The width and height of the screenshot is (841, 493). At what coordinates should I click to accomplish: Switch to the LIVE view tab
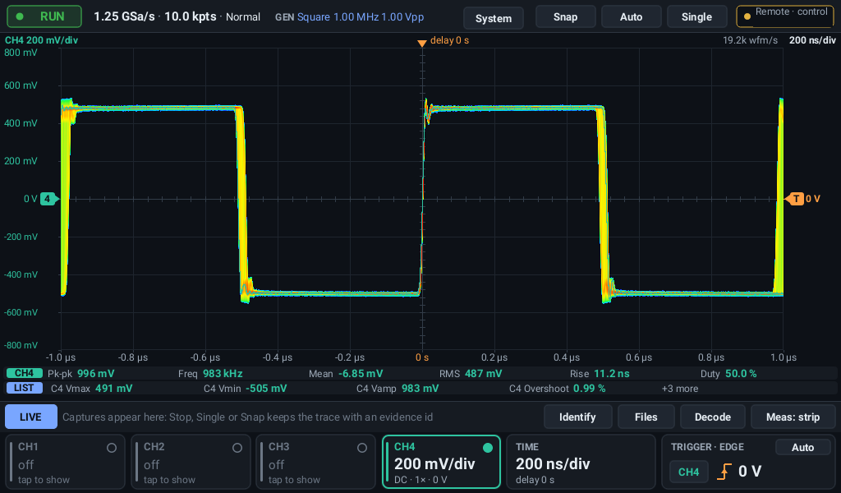click(30, 417)
